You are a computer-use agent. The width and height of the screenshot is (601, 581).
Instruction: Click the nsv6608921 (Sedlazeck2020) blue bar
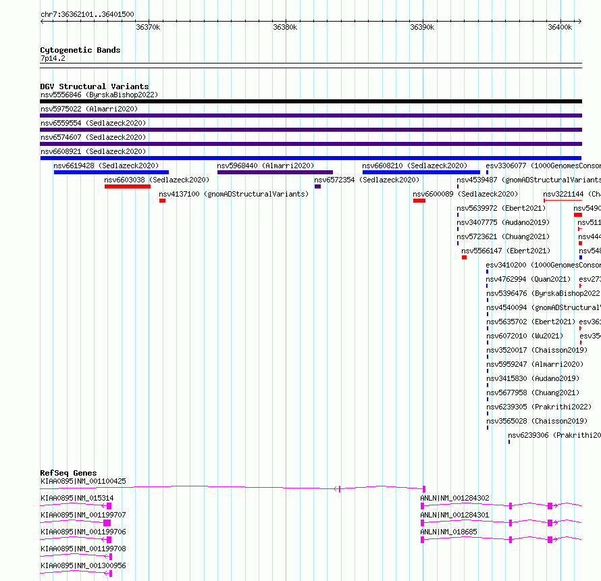point(311,158)
